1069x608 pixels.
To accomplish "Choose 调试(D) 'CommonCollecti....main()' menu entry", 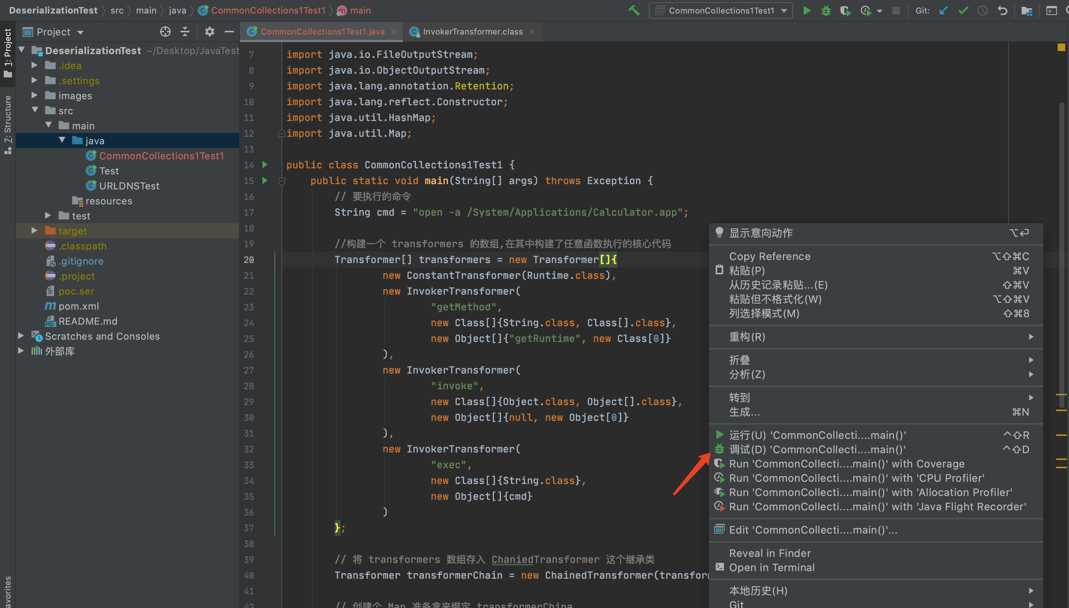I will 876,449.
